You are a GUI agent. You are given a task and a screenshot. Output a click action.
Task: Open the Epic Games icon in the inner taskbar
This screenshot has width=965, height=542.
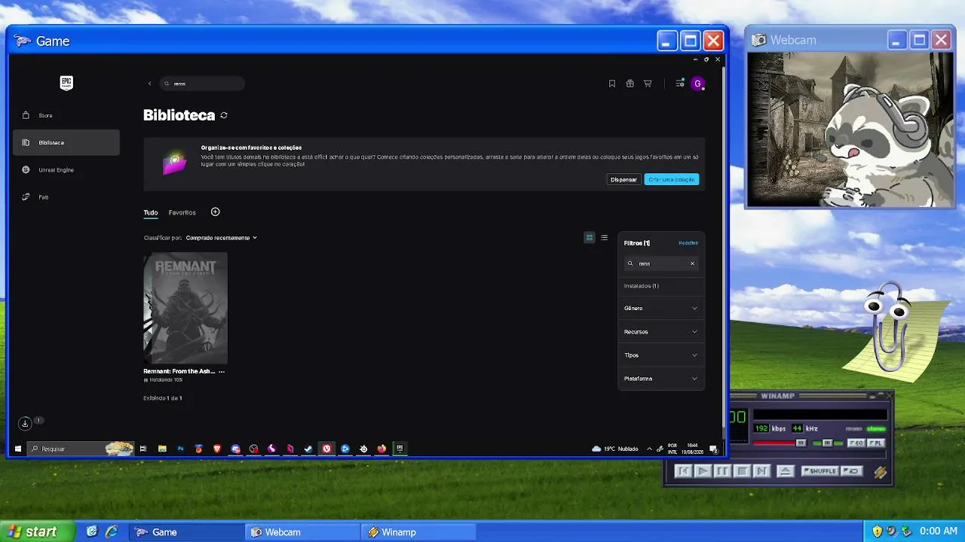coord(400,449)
